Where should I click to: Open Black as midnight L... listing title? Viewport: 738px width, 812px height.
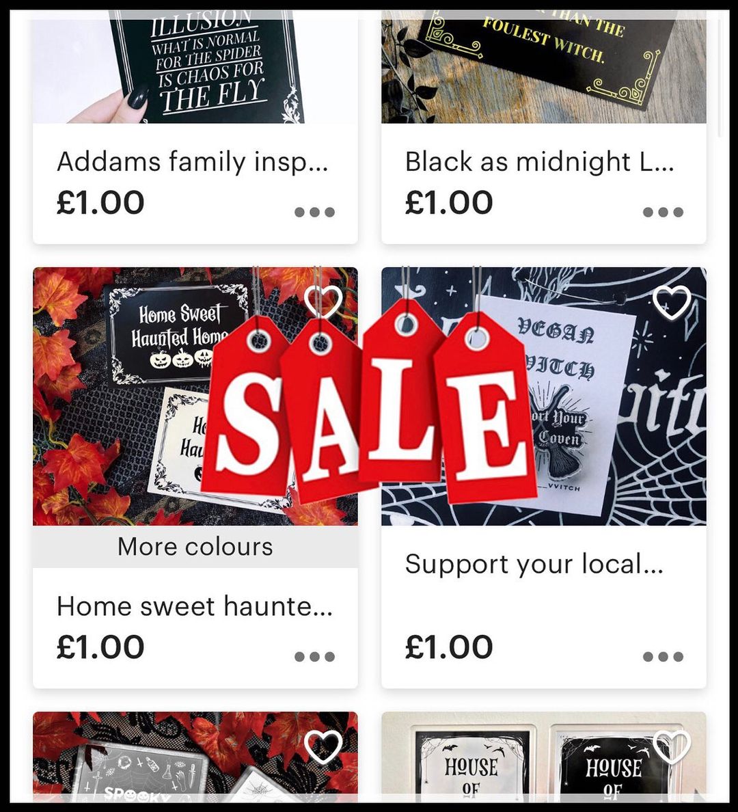tap(540, 161)
